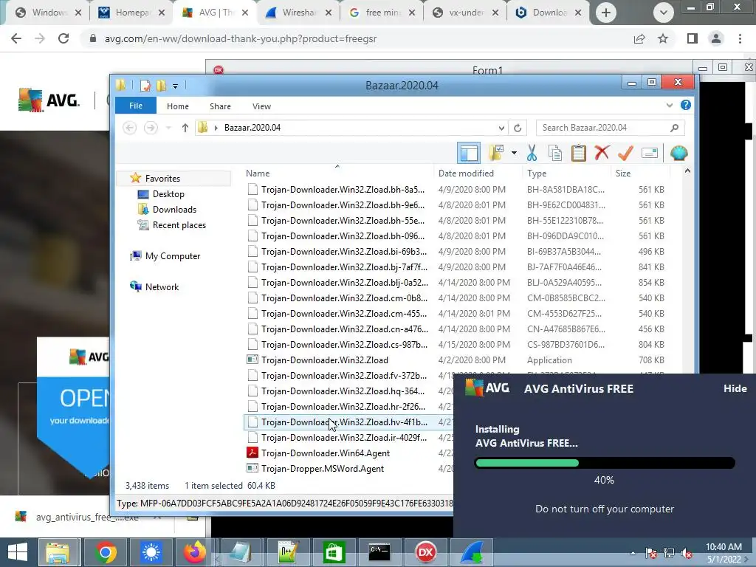This screenshot has width=756, height=567.
Task: Click the Windows Start button
Action: (18, 552)
